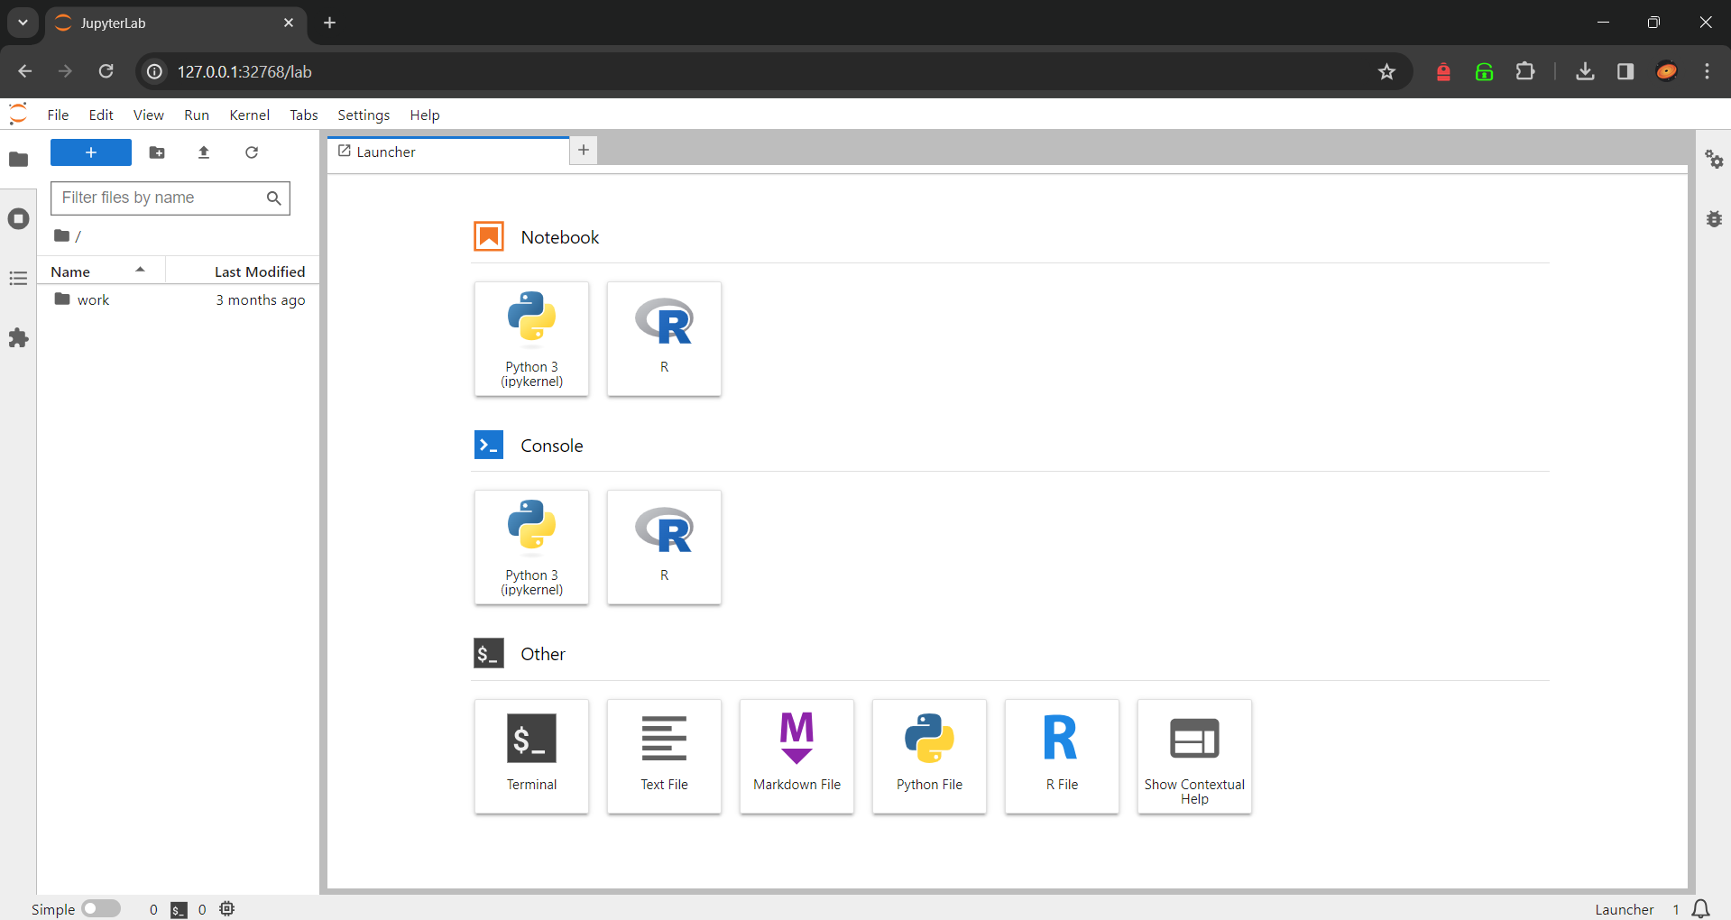Refresh the file browser list
1731x920 pixels.
pos(252,152)
